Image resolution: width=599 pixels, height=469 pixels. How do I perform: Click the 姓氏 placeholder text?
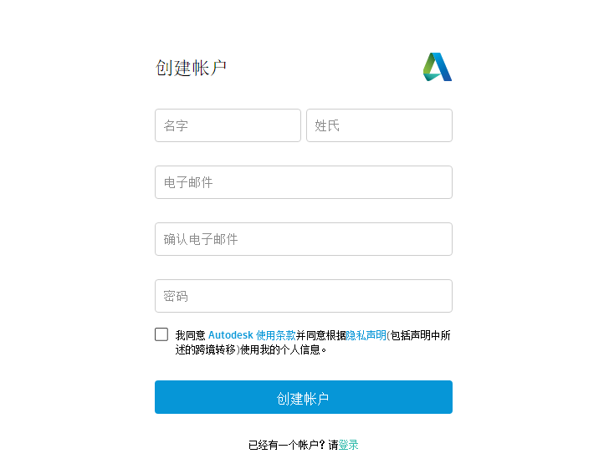point(327,125)
